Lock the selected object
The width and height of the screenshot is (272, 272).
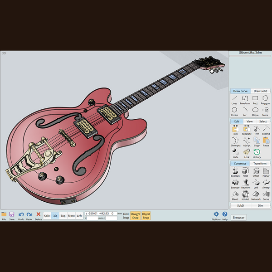(247, 154)
